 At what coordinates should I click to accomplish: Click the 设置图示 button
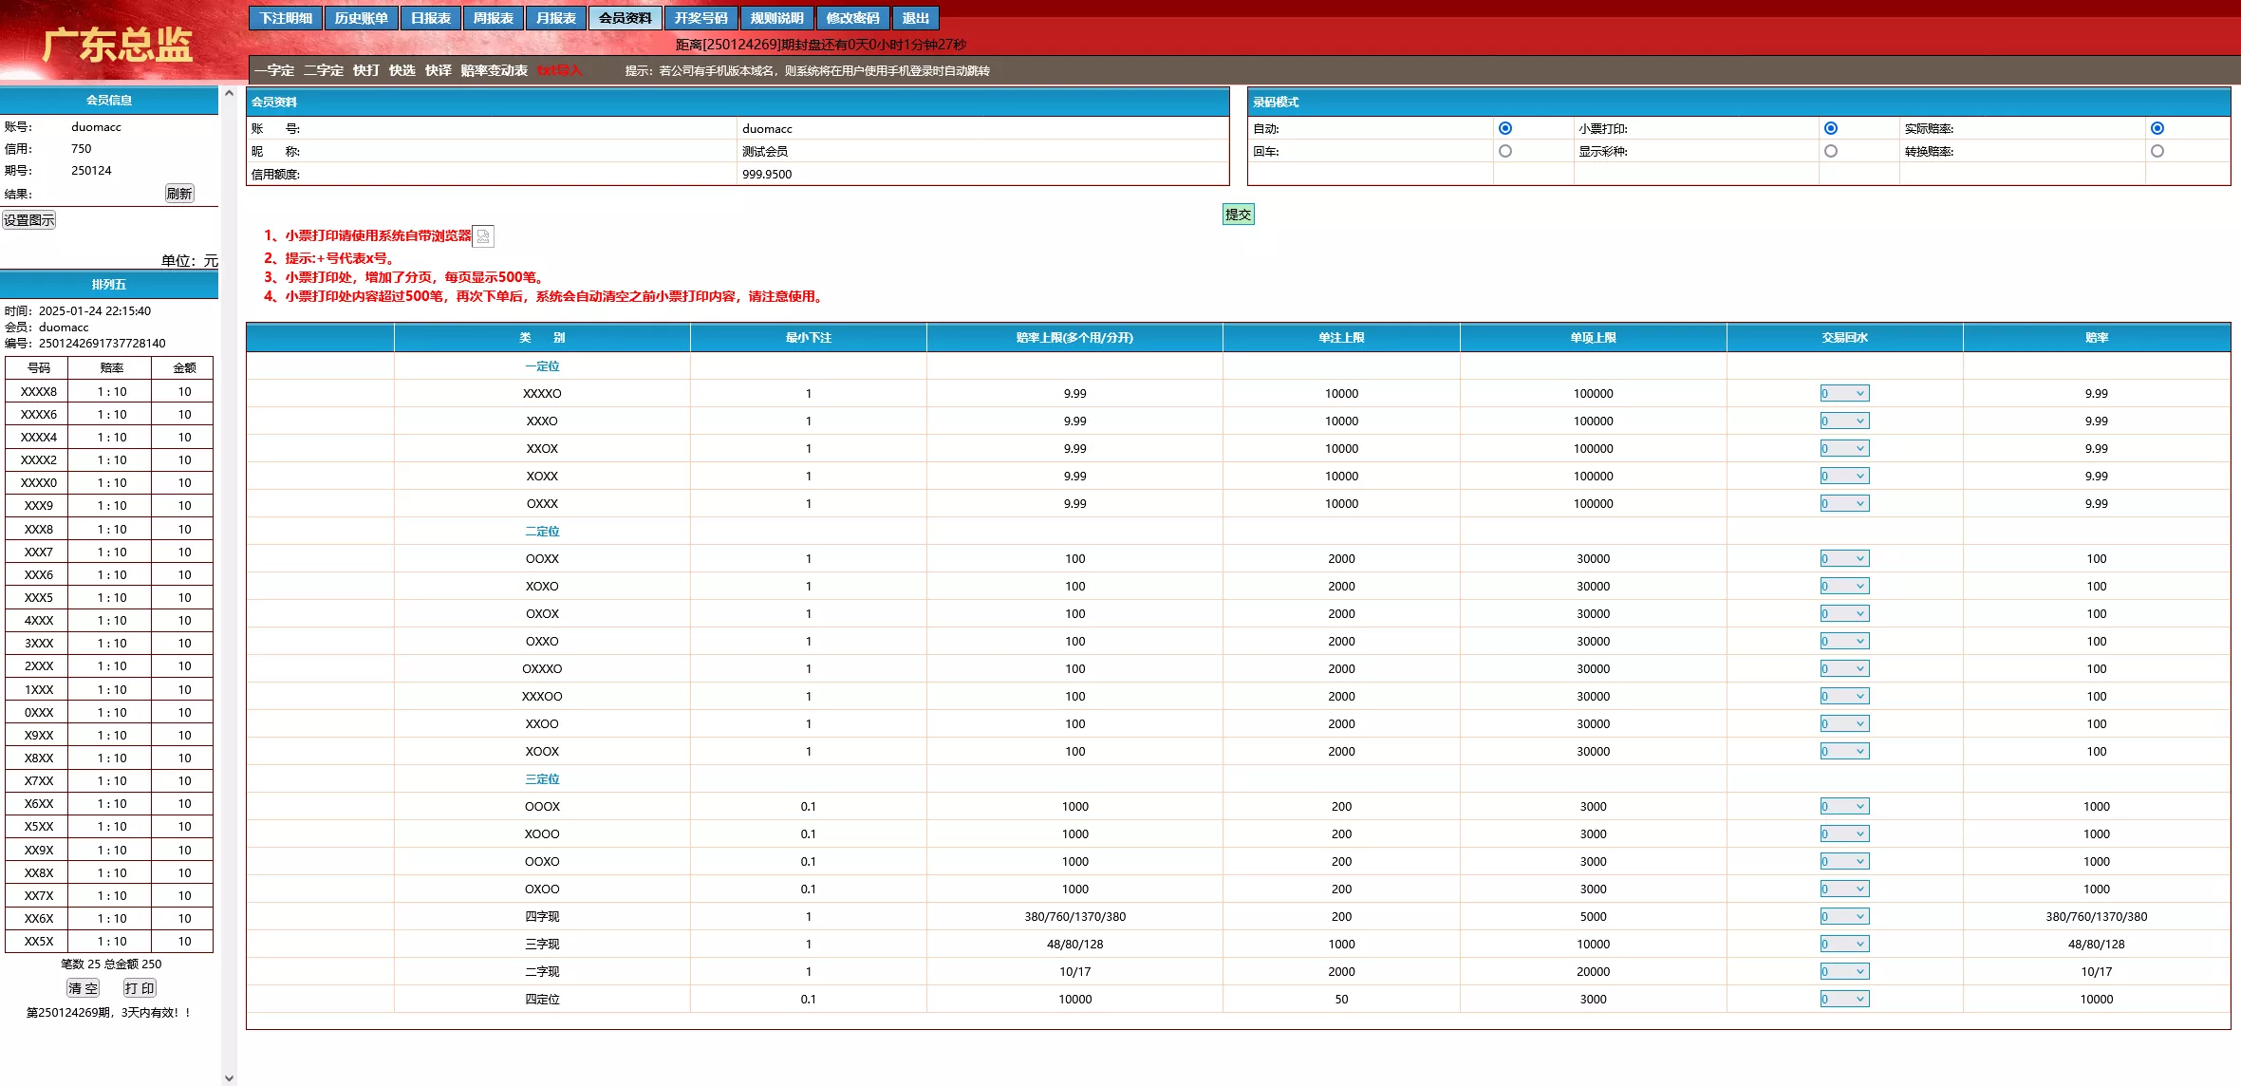coord(29,220)
